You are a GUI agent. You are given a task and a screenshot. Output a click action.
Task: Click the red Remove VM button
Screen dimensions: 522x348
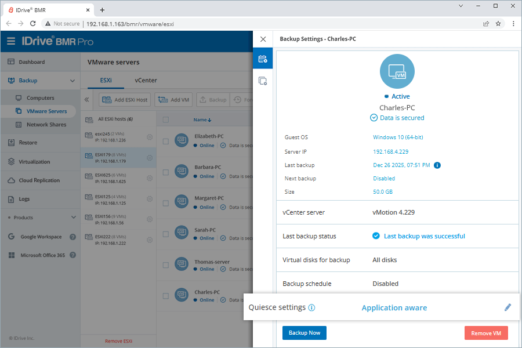click(485, 333)
